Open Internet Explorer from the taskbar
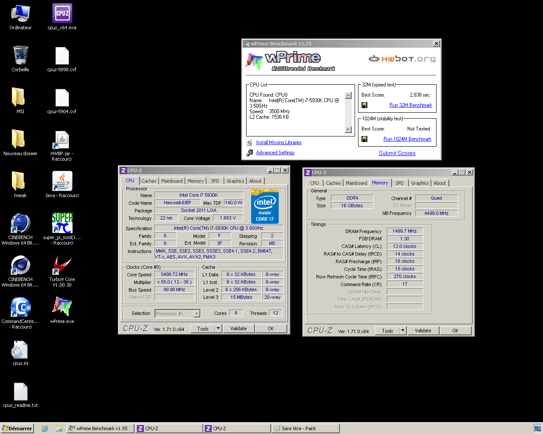The width and height of the screenshot is (543, 434). (45, 428)
